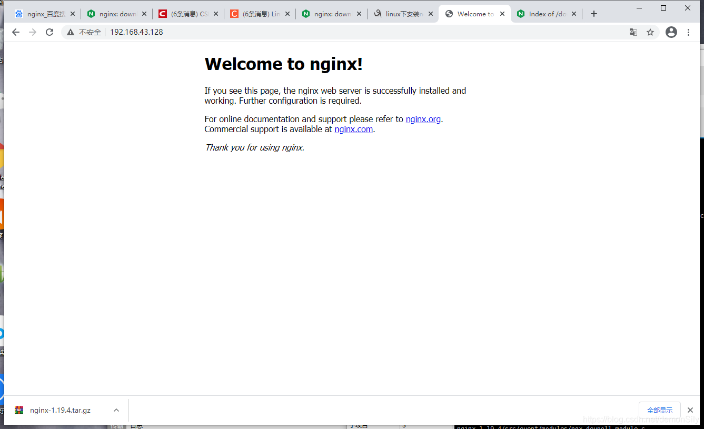
Task: Click the nginx-1.19.4.tar.gz file archive icon
Action: 19,410
